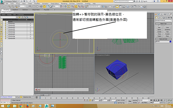
Task: Click Undo arrow in main toolbar
Action: click(x=2, y=7)
